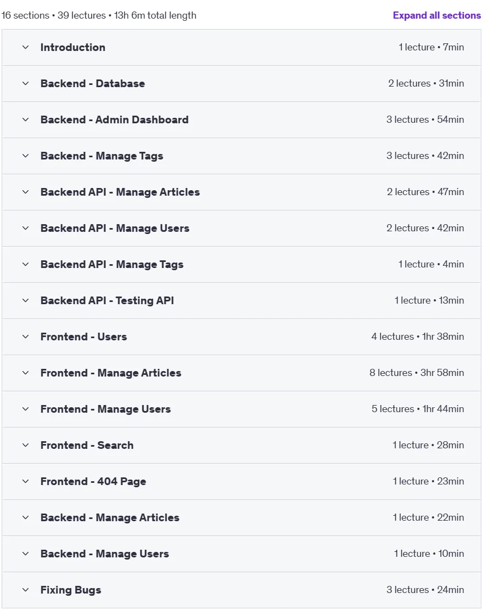
Task: Click the chevron beside Backend - Manage Tags
Action: [x=26, y=156]
